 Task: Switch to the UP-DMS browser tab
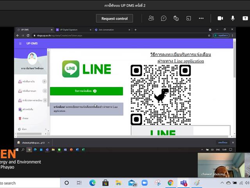coord(35,30)
